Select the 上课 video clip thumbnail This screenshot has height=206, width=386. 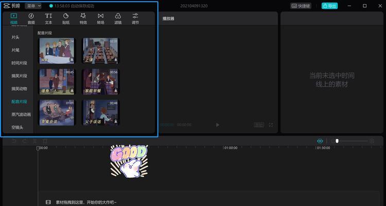[x=100, y=50]
